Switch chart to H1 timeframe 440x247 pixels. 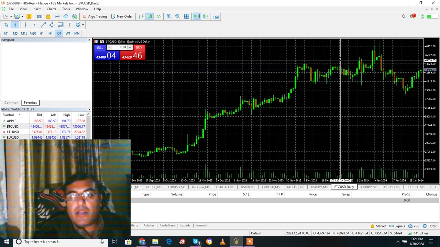(42, 33)
